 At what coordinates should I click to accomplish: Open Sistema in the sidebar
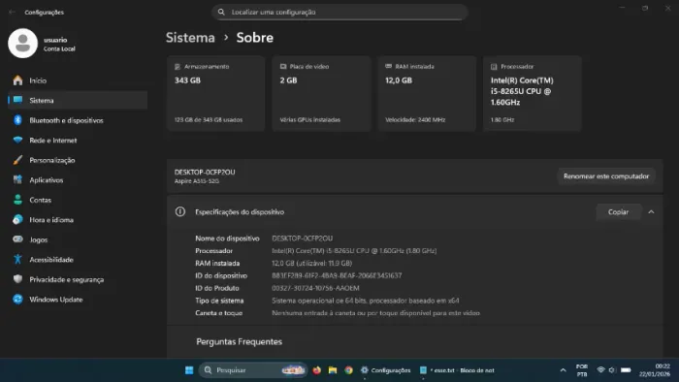click(78, 101)
